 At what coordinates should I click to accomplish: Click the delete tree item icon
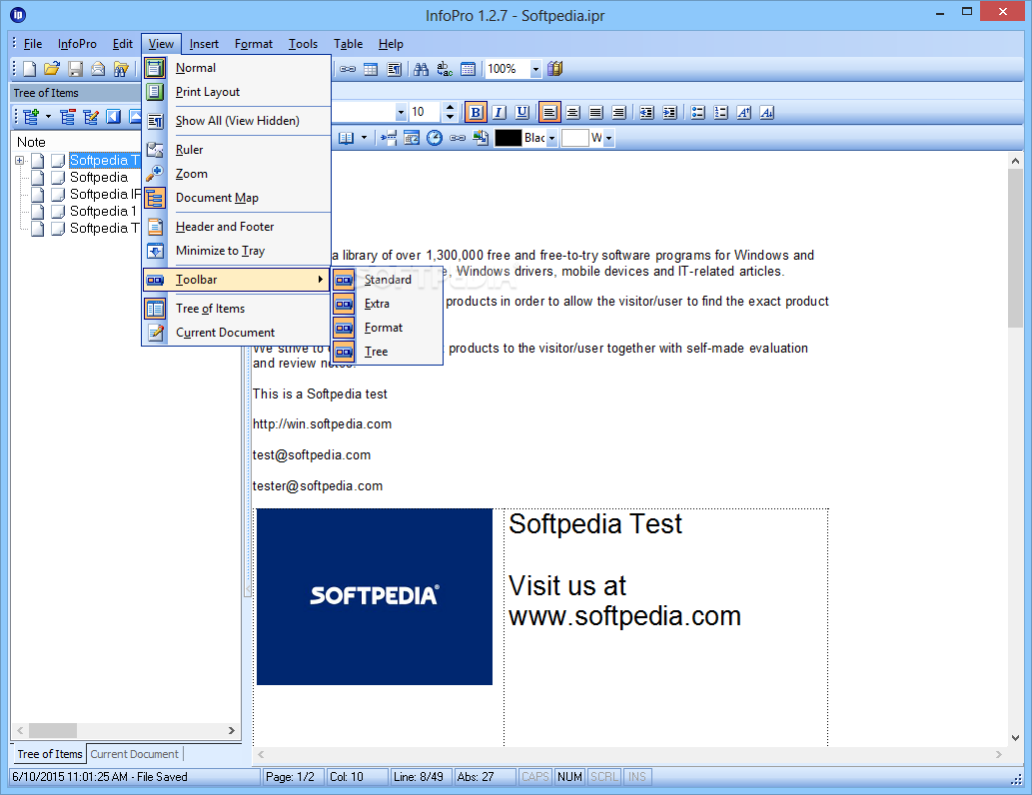[67, 117]
